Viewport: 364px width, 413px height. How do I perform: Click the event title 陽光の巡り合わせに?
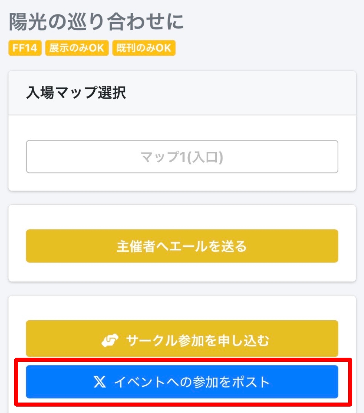coord(96,22)
